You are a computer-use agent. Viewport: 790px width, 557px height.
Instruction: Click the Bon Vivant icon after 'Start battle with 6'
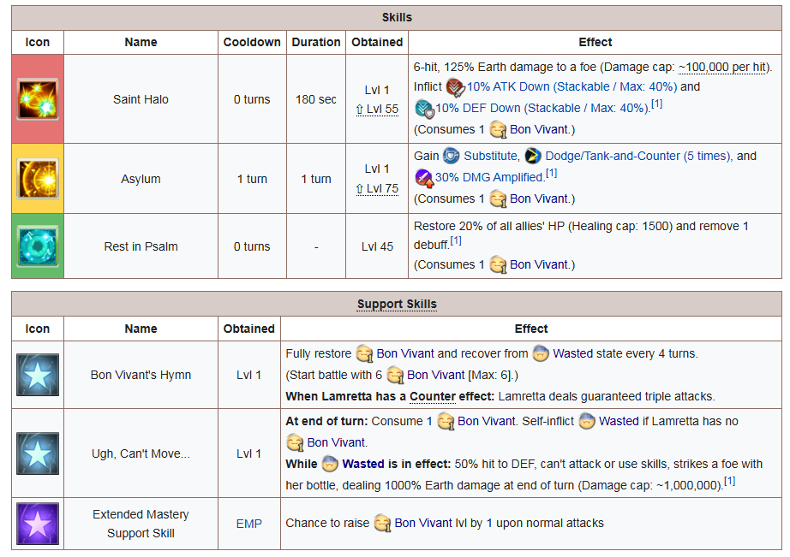(x=395, y=376)
